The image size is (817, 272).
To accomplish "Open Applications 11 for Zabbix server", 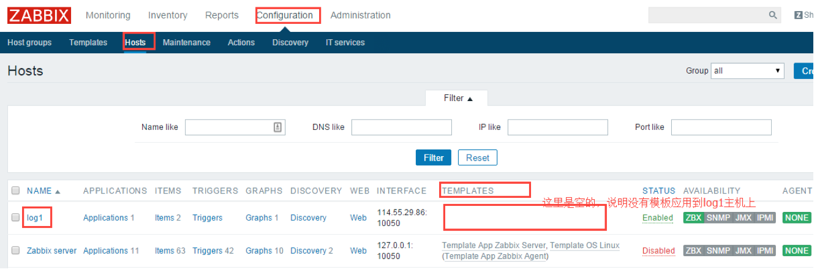I will point(111,251).
